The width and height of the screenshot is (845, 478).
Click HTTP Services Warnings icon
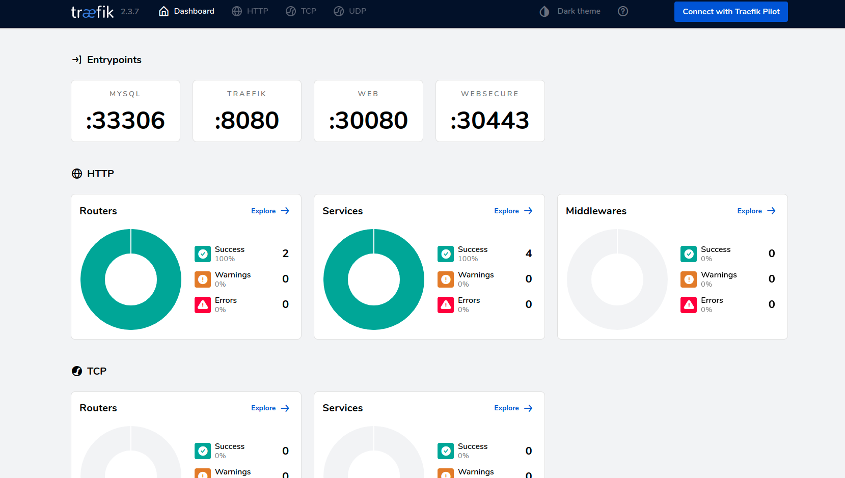446,279
